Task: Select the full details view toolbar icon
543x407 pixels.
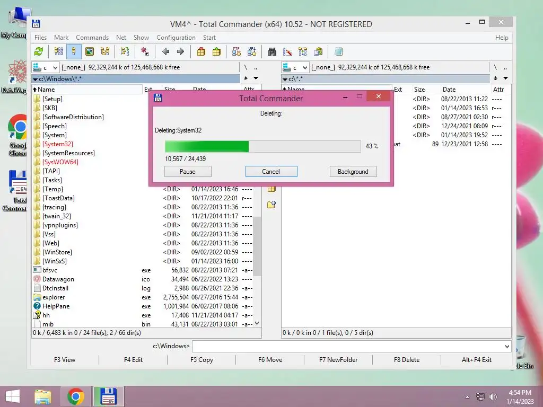Action: 74,52
